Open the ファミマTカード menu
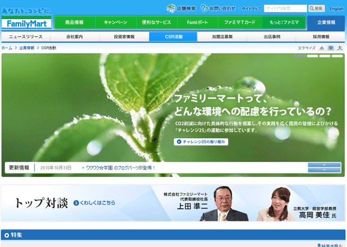 pos(240,22)
